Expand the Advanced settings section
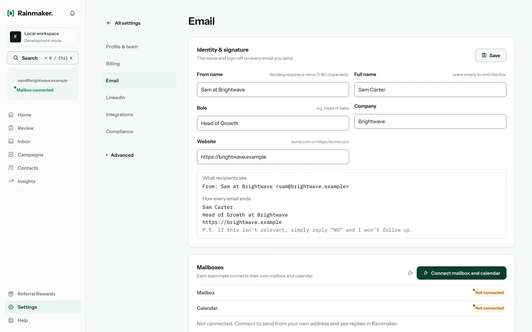The image size is (532, 332). pyautogui.click(x=120, y=155)
